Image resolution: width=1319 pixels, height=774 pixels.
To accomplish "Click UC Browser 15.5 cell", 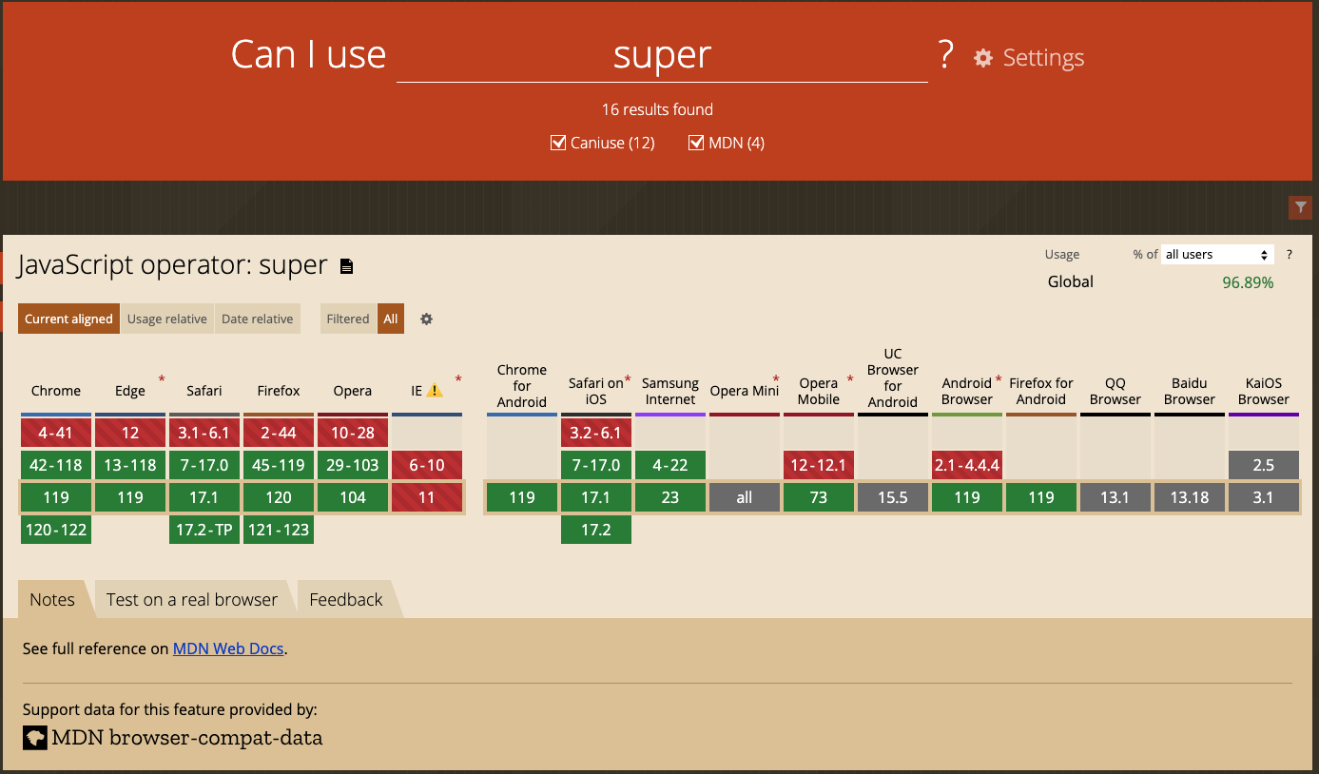I will click(x=893, y=497).
